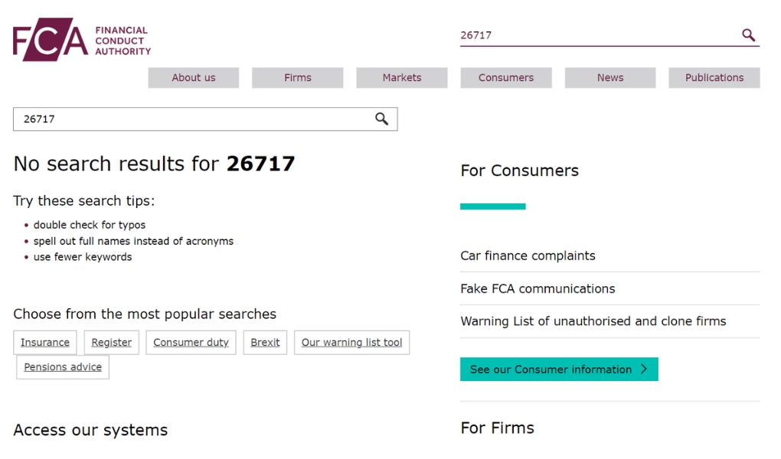The width and height of the screenshot is (781, 459).
Task: Choose the Insurance popular search
Action: [x=45, y=343]
